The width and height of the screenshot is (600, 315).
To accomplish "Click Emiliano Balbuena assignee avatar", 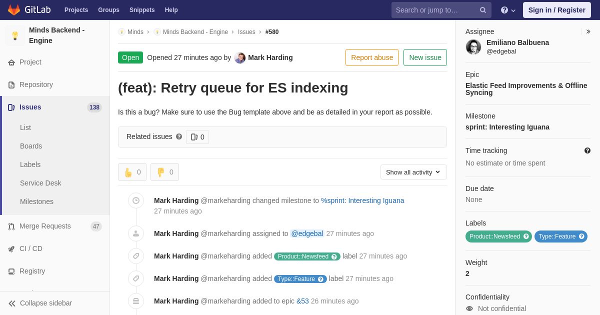I will [x=473, y=47].
